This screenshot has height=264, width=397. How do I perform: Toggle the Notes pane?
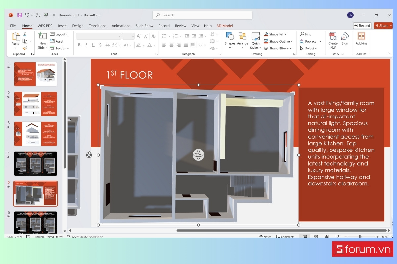tap(265, 237)
